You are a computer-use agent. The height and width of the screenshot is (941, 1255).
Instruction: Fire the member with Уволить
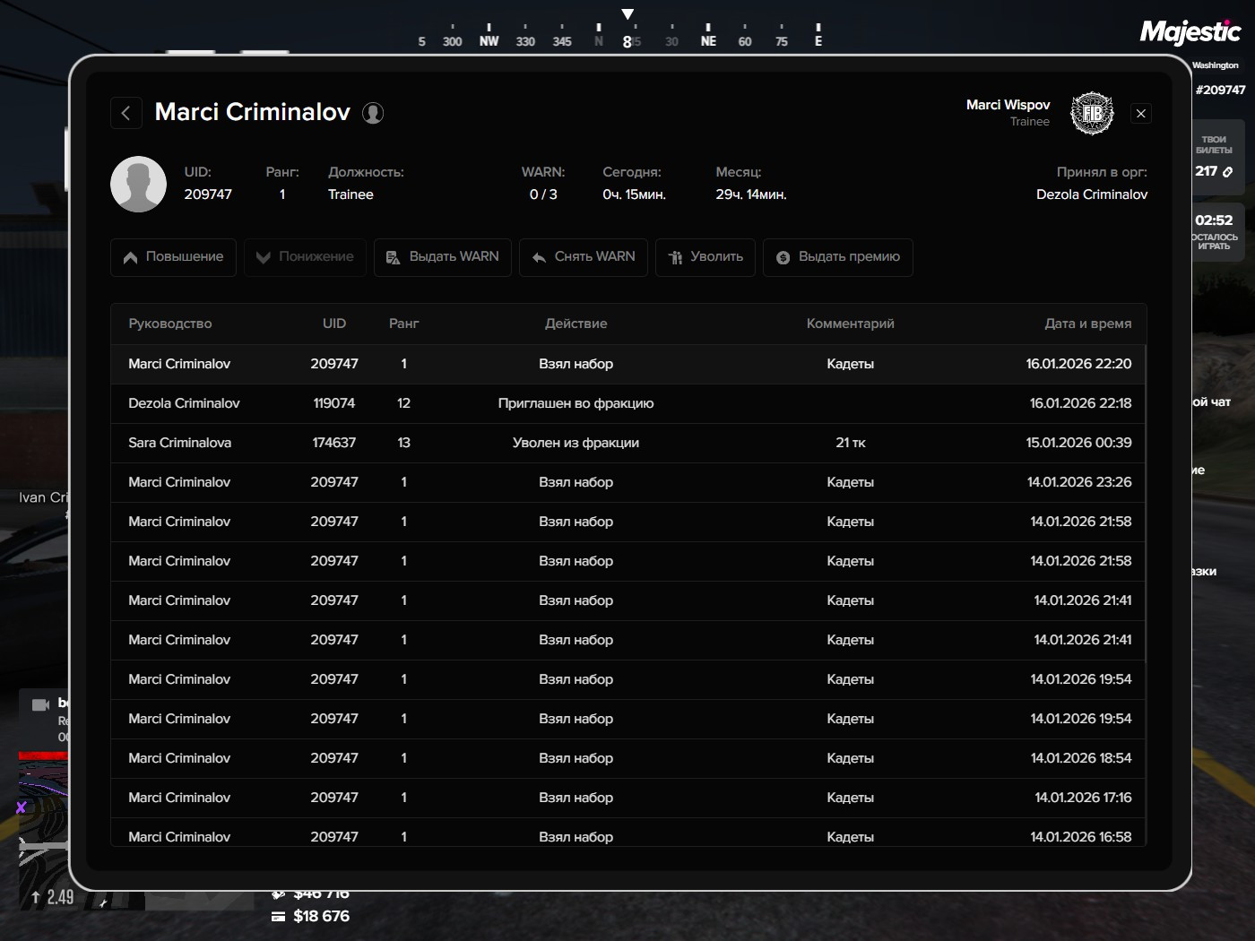point(705,257)
